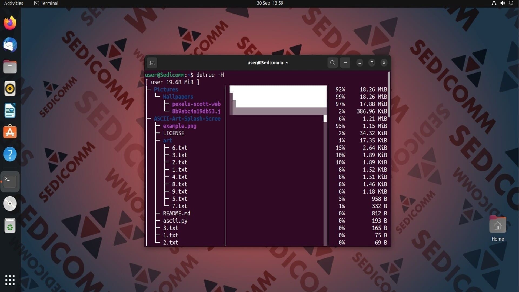Image resolution: width=519 pixels, height=292 pixels.
Task: Open the network status icon in top bar
Action: [494, 3]
